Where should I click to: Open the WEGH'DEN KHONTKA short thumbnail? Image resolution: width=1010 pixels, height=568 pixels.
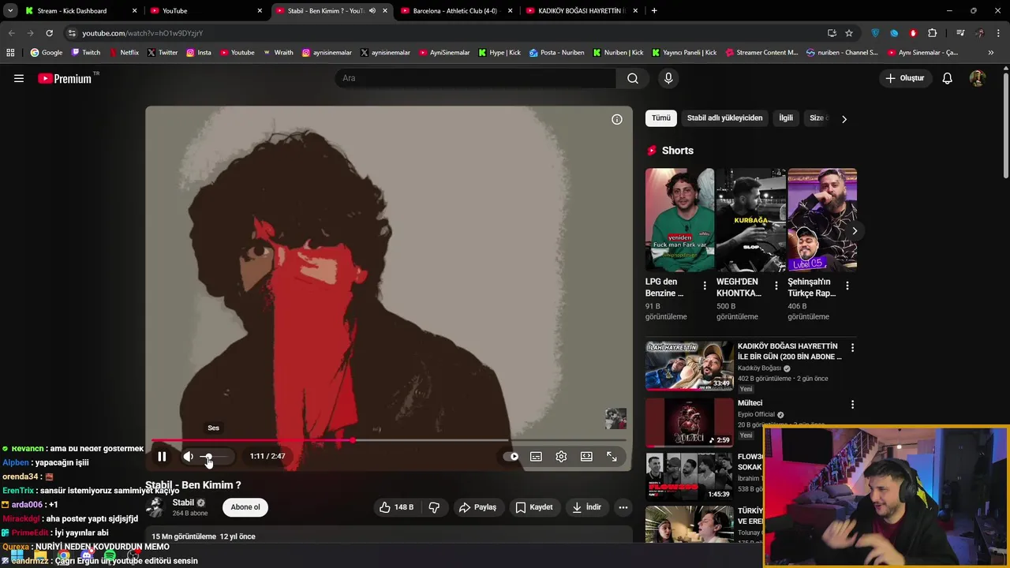pyautogui.click(x=750, y=220)
